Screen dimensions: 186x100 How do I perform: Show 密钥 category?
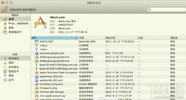[x=15, y=75]
